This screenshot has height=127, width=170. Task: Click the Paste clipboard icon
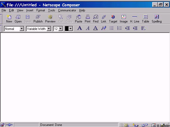tap(79, 19)
